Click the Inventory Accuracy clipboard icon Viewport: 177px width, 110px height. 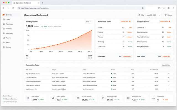point(103,98)
